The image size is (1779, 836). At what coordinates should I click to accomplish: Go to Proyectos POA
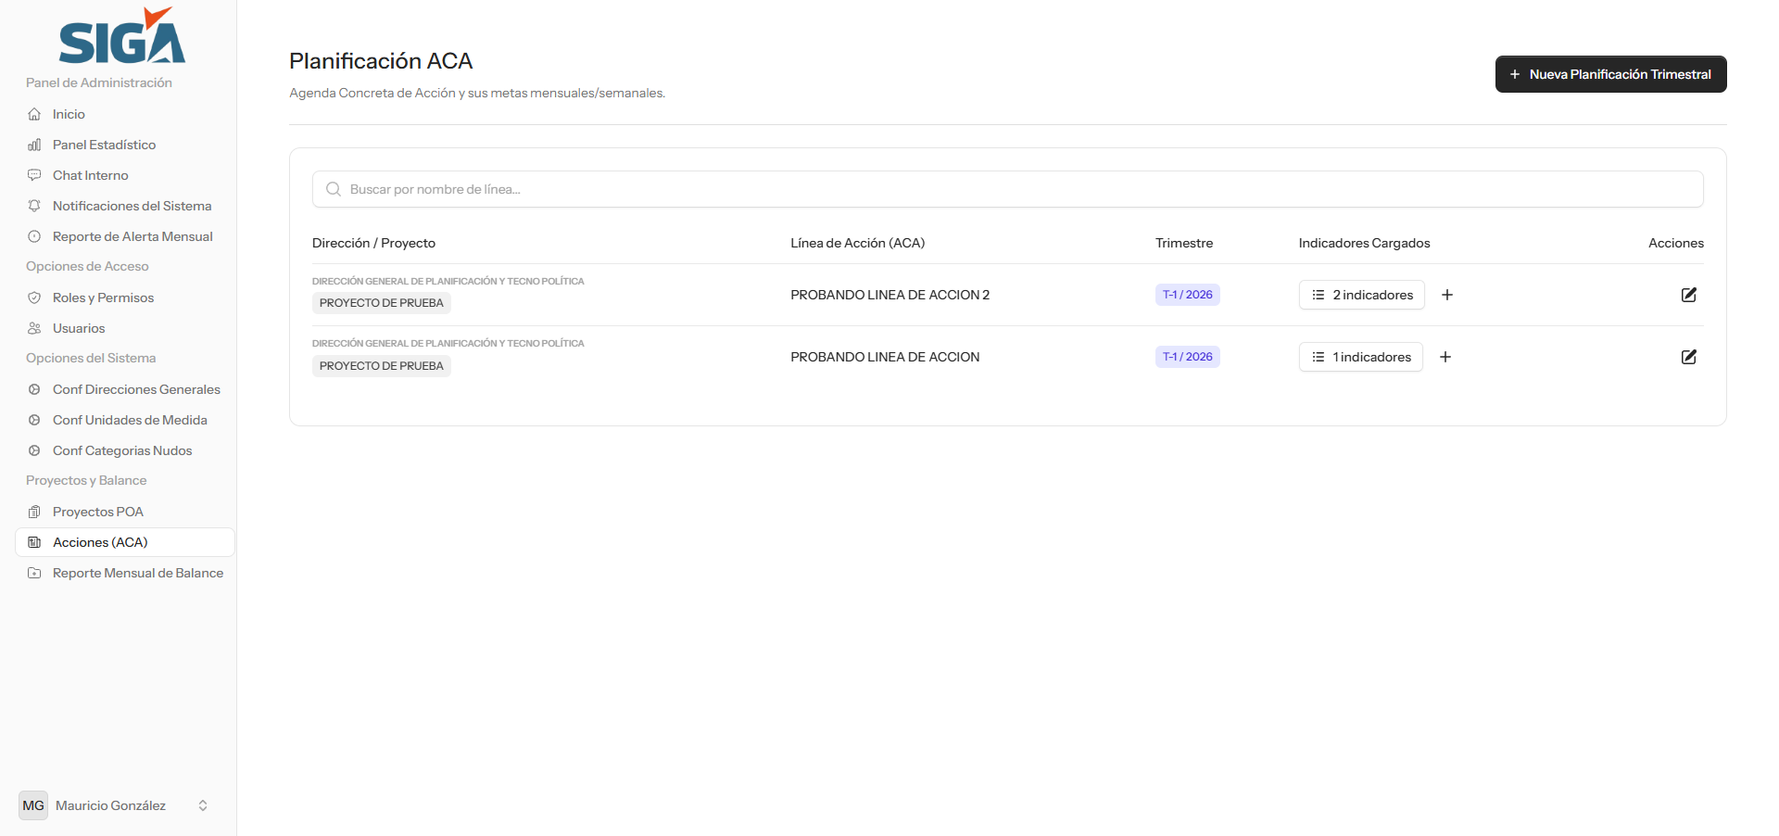coord(97,512)
